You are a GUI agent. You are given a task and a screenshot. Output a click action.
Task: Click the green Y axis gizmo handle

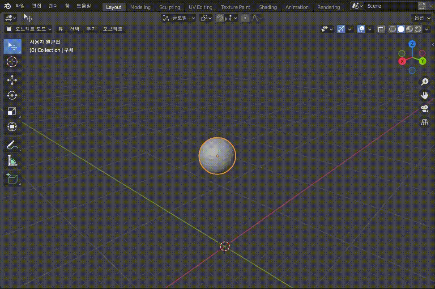point(422,61)
